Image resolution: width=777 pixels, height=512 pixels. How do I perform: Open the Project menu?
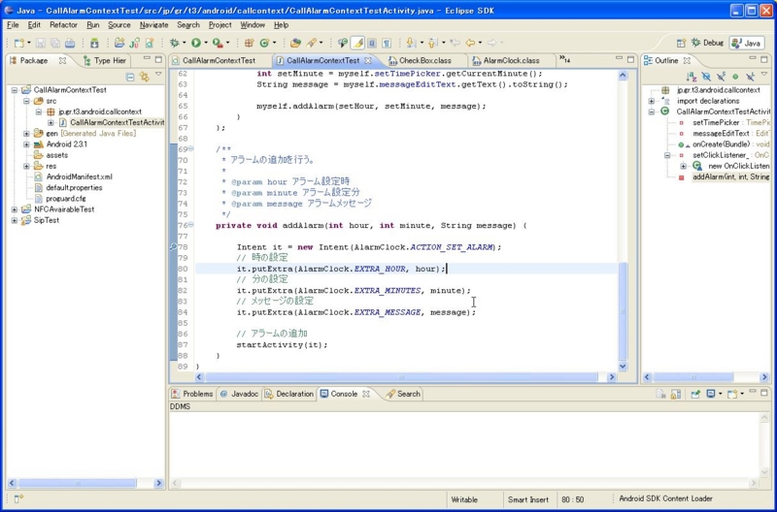[220, 25]
